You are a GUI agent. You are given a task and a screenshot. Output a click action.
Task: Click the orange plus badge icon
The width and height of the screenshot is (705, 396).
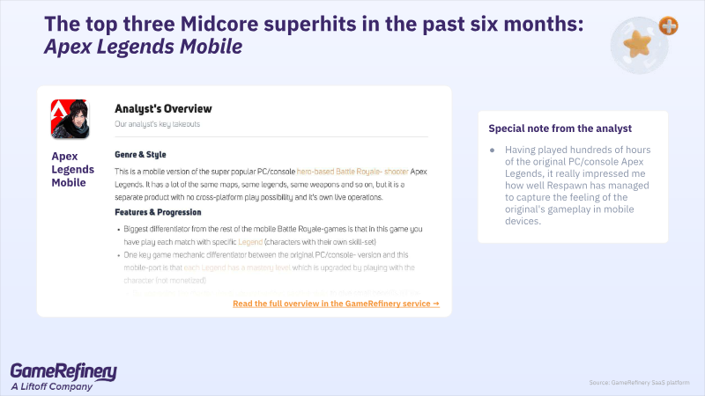point(669,26)
